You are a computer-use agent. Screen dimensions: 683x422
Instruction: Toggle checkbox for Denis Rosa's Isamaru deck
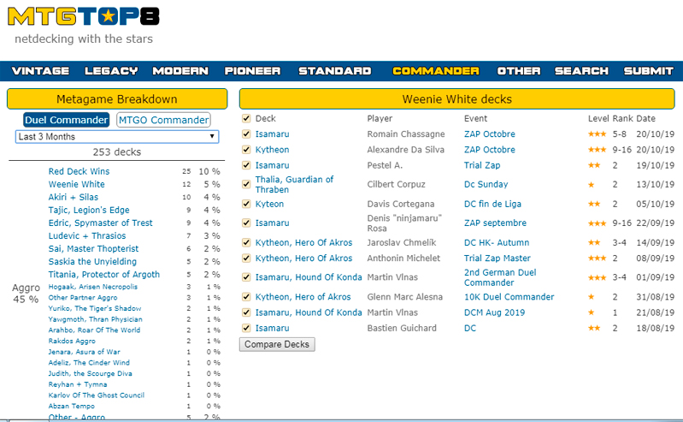coord(246,223)
